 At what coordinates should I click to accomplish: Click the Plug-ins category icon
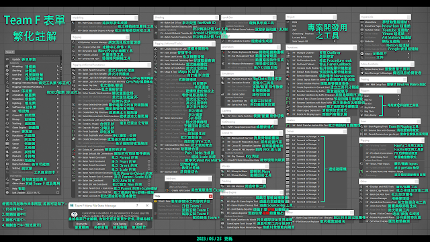tap(7, 156)
